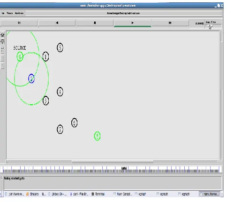This screenshot has height=202, width=226.
Task: Click the 'finding shortest path' annotation text
Action: point(14,179)
